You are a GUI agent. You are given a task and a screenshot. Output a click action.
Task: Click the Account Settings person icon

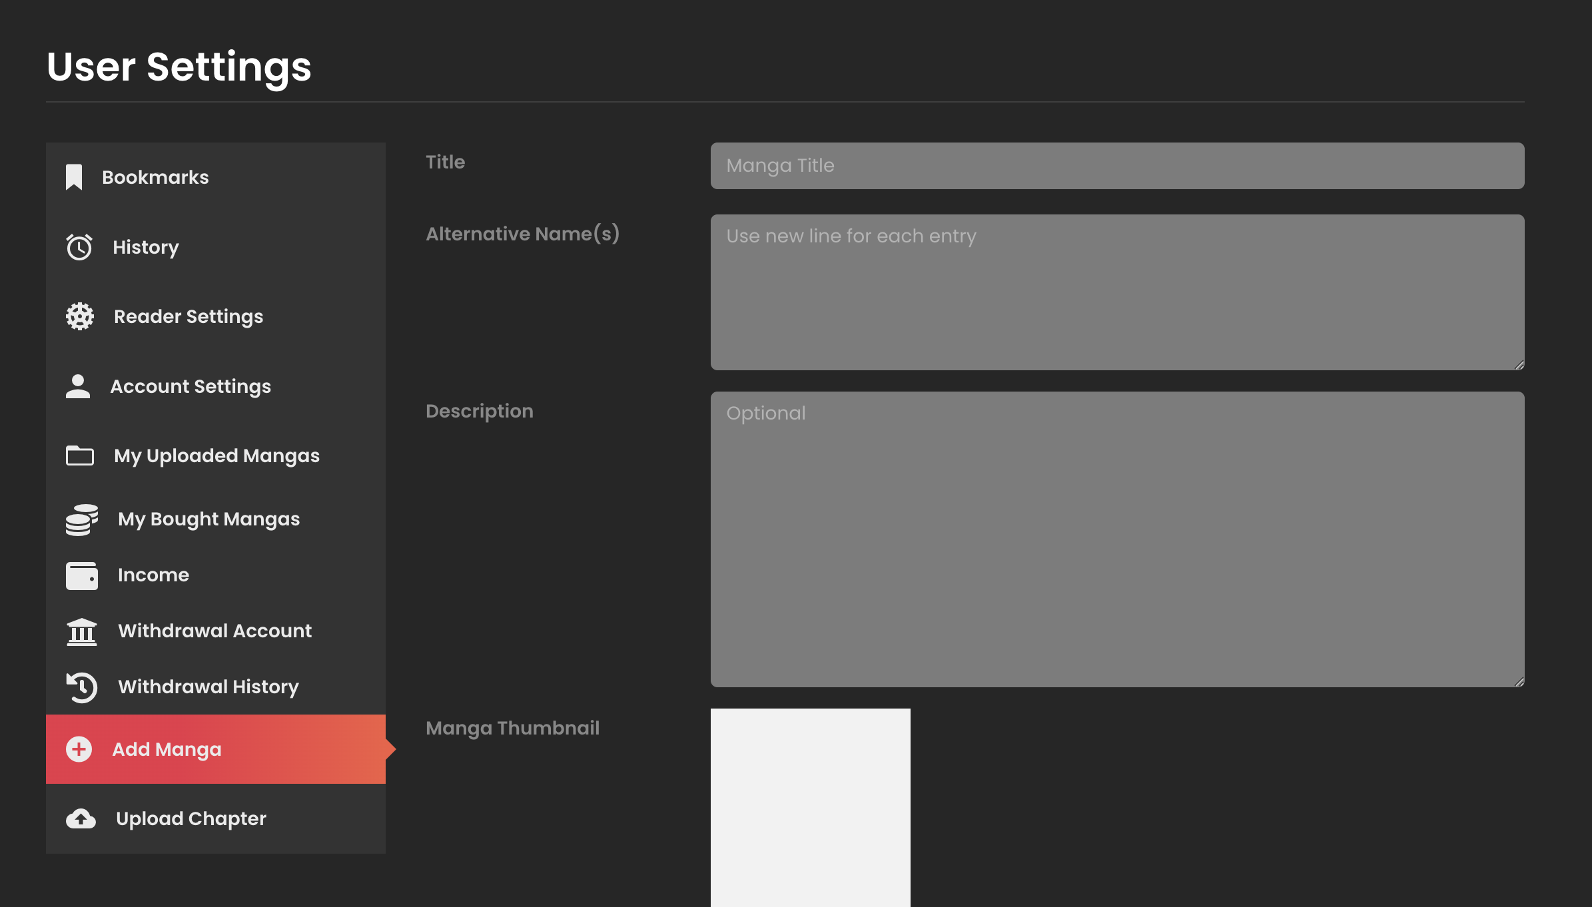78,386
